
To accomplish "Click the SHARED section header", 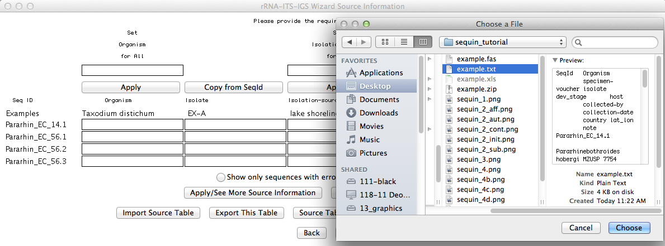I will (354, 170).
